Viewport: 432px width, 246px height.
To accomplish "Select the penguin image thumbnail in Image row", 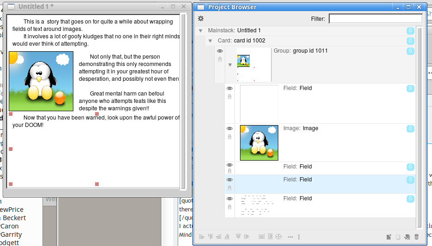I will [259, 143].
